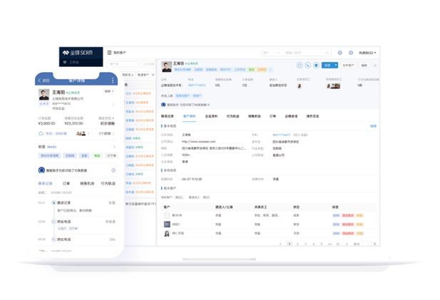Expand the 标签 section chevron on phone
Viewport: 440px width, 300px height.
click(x=113, y=147)
